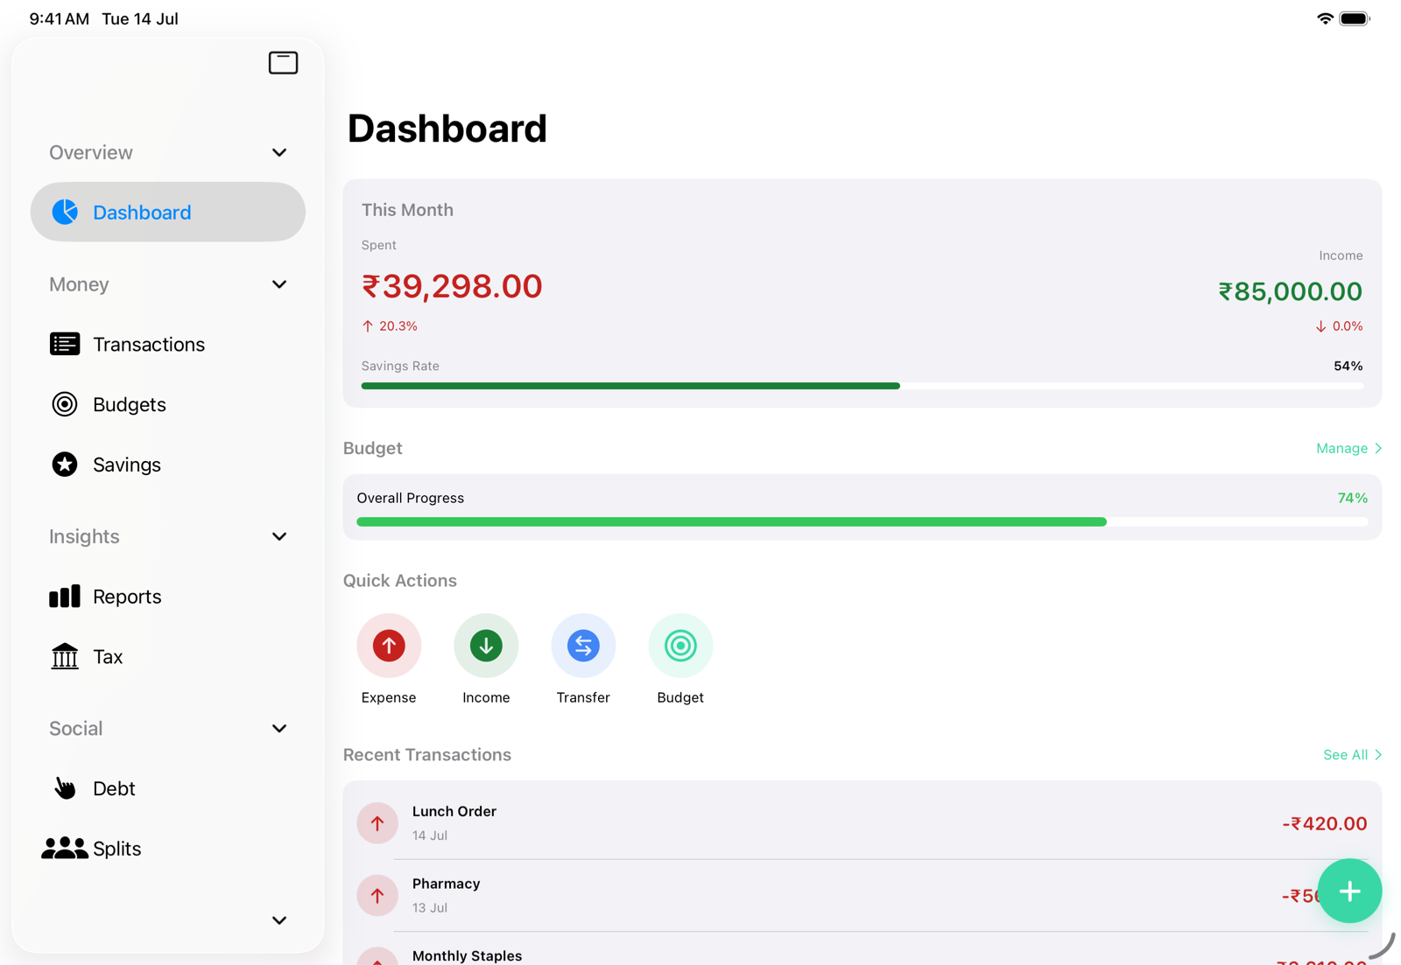Tap the Transfer label under quick actions
Viewport: 1401px width, 965px height.
click(x=583, y=697)
